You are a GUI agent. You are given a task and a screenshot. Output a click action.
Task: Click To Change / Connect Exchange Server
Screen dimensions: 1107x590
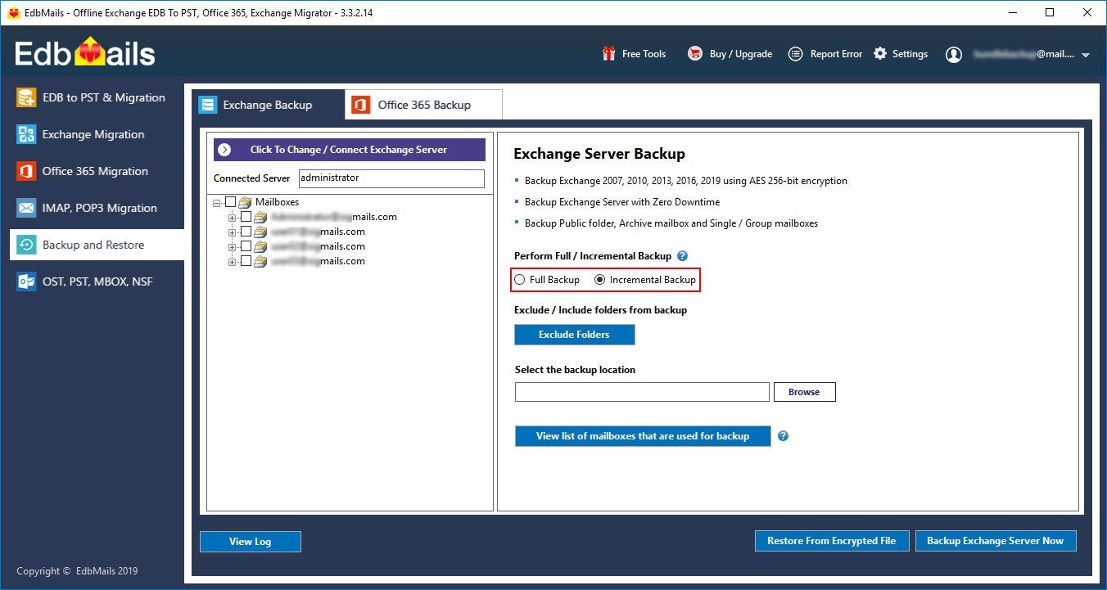click(350, 150)
